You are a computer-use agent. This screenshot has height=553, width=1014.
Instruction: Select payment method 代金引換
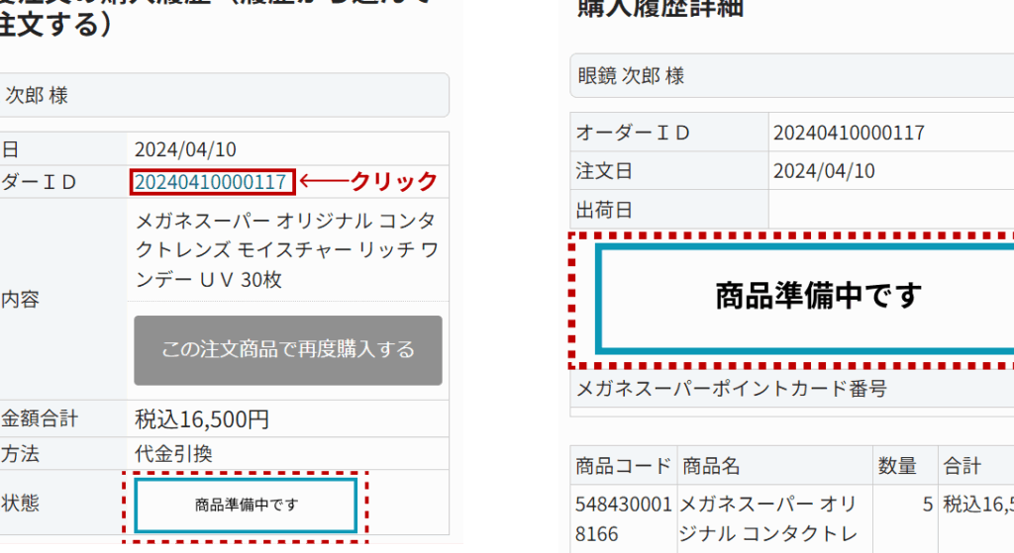(173, 453)
